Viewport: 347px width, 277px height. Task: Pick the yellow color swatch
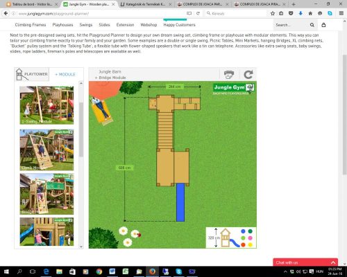pyautogui.click(x=251, y=244)
